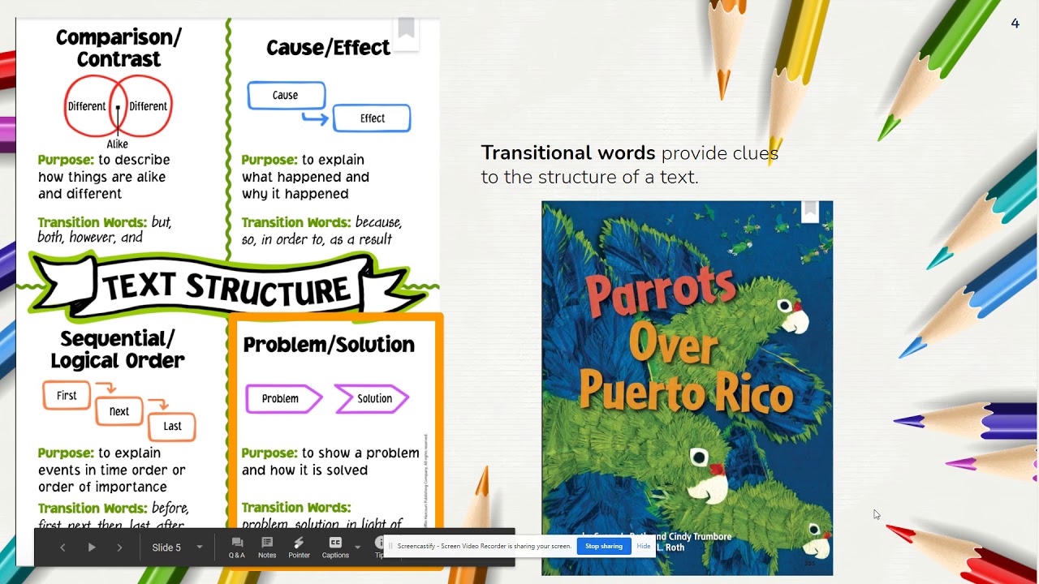Screen dimensions: 1039x584
Task: Expand the Captions options arrow
Action: pyautogui.click(x=357, y=547)
